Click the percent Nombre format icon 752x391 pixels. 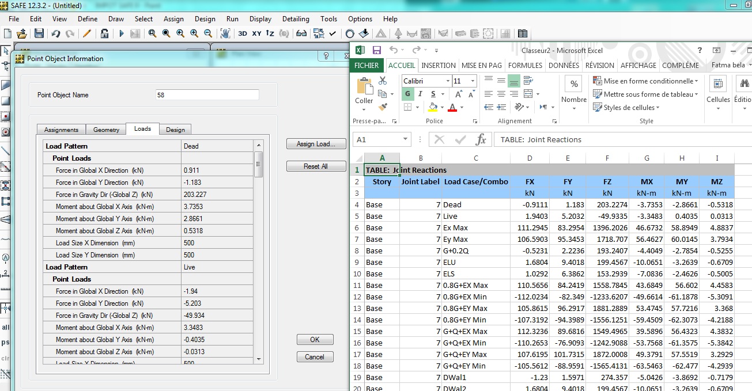click(574, 84)
